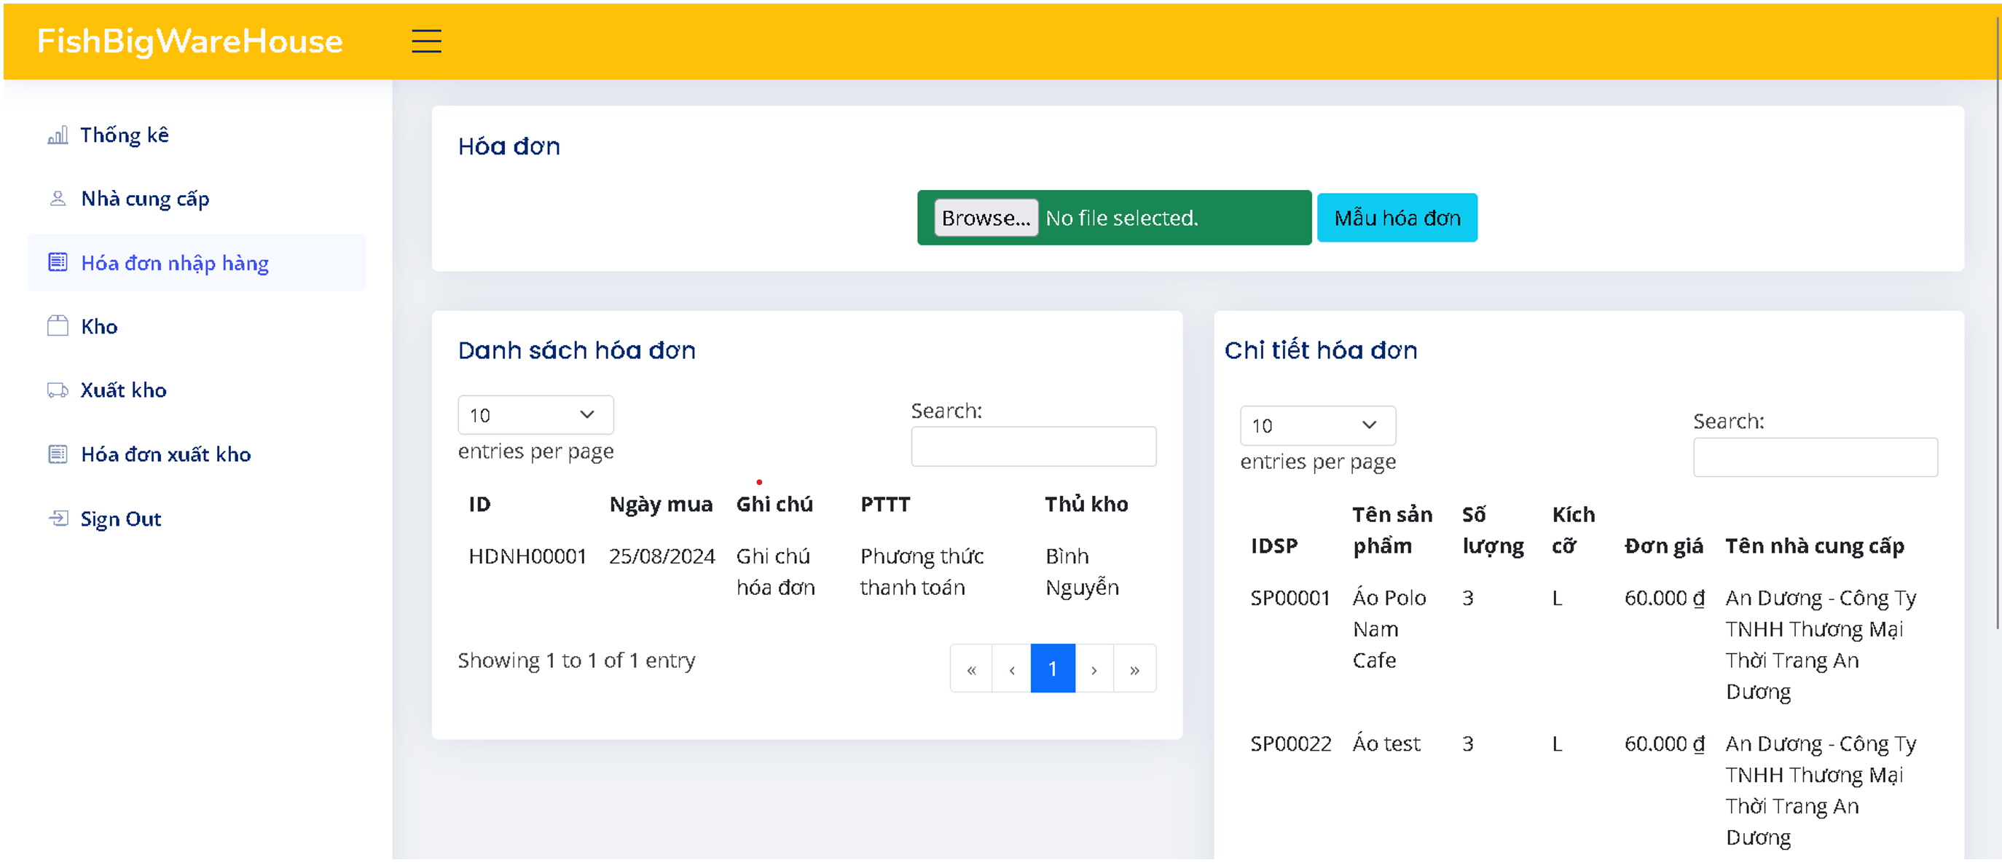Screen dimensions: 2002x868
Task: Go to the last page with » button
Action: (x=1134, y=669)
